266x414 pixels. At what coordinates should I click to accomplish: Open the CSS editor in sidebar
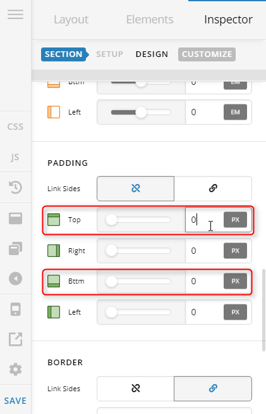(15, 127)
